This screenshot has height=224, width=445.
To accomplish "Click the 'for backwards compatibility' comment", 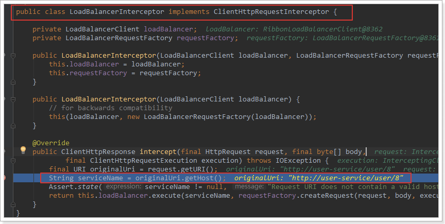I will pos(111,108).
